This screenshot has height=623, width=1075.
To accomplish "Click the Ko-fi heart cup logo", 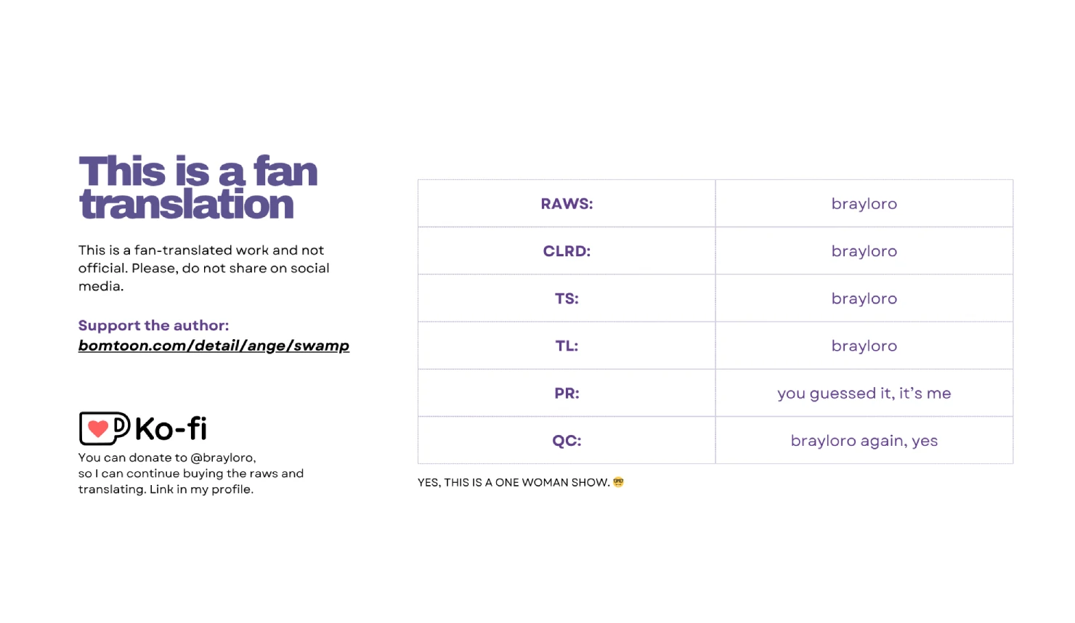I will tap(104, 428).
